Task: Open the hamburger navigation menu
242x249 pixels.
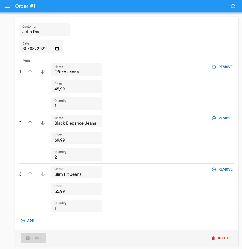Action: point(7,6)
